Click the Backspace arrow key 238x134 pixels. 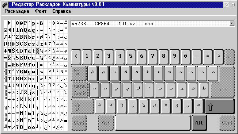pos(229,57)
